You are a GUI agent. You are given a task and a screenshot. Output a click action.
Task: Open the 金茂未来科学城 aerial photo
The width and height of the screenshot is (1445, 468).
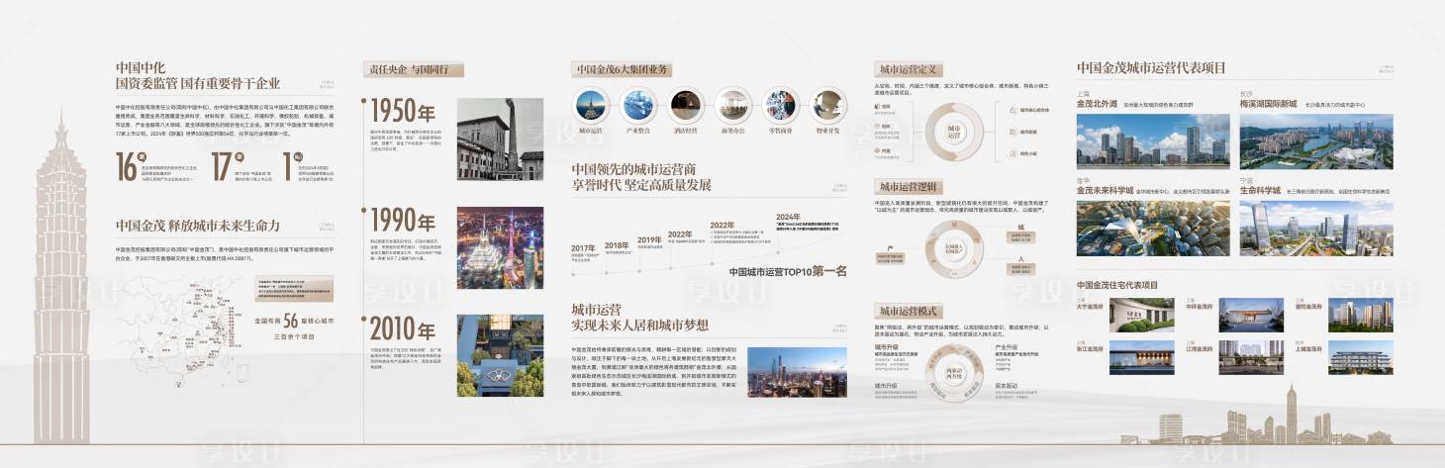[x=1152, y=229]
